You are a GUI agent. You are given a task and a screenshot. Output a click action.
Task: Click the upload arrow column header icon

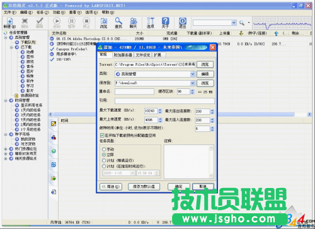pos(277,33)
